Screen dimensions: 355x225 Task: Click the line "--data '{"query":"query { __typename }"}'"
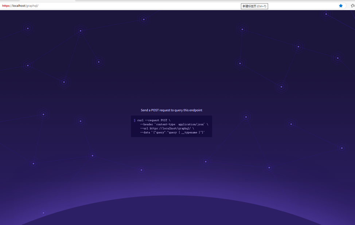click(172, 133)
